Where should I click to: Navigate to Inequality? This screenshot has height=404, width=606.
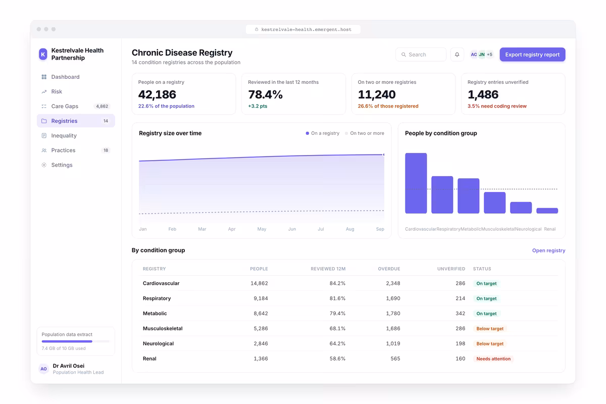[x=76, y=135]
